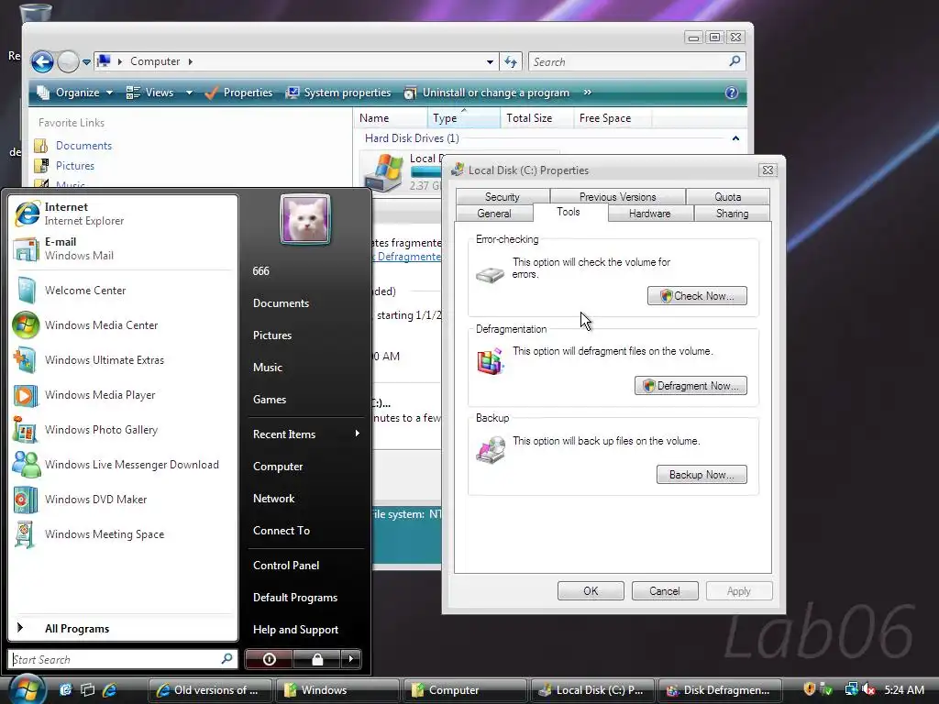Launch Windows Media Center

[123, 325]
